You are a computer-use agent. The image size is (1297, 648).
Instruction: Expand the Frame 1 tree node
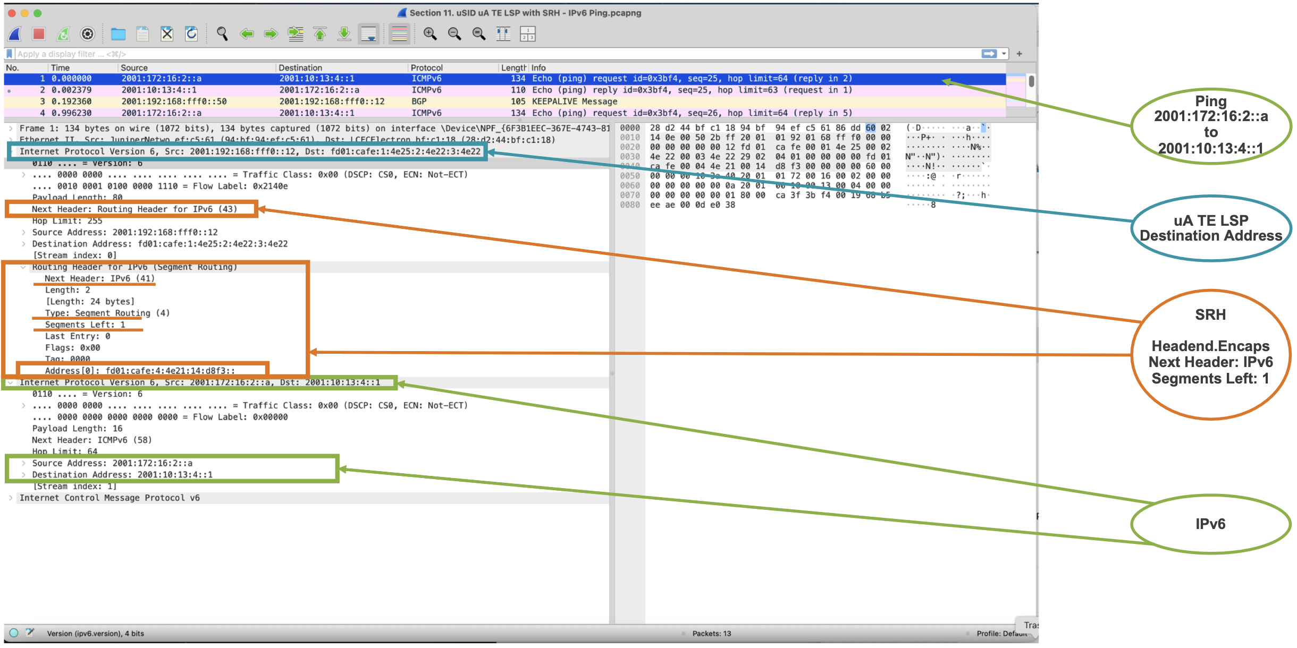point(11,129)
